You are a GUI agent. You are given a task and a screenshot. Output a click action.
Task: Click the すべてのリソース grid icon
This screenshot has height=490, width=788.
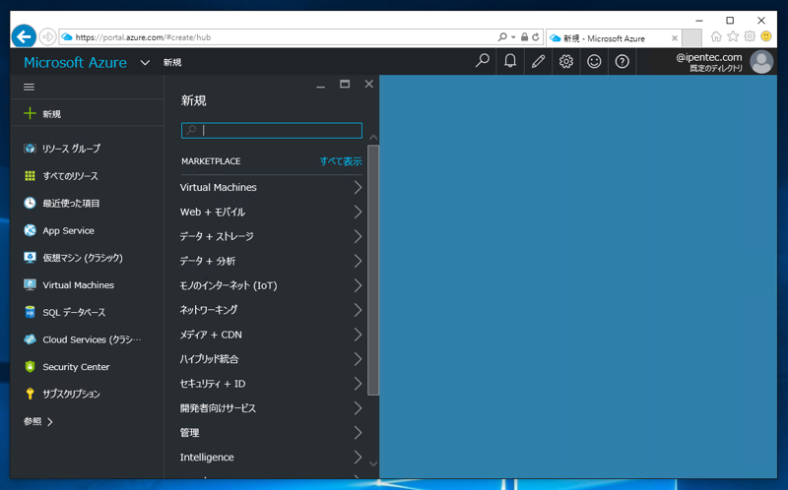pos(30,176)
